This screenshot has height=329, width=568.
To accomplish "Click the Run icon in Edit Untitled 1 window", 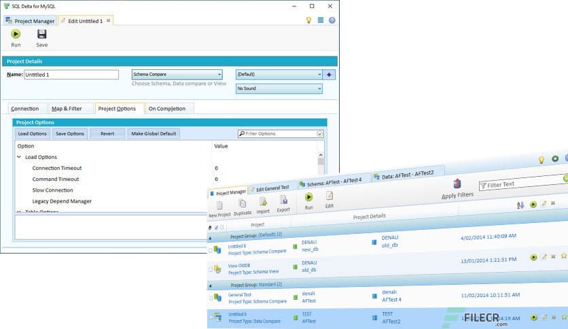I will [16, 34].
